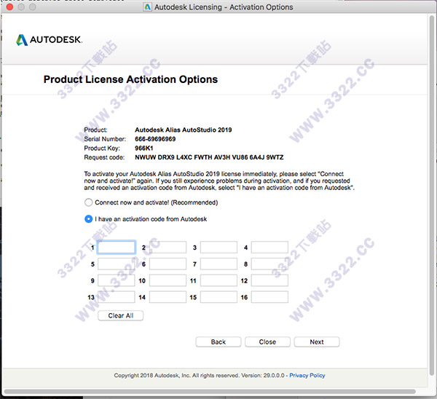The width and height of the screenshot is (437, 399).
Task: Choose I have an activation code option
Action: click(x=89, y=218)
